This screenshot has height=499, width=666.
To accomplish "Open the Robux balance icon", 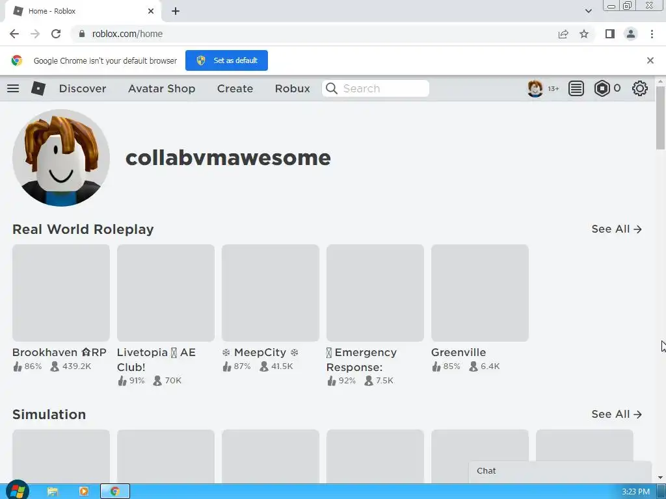I will (x=602, y=88).
